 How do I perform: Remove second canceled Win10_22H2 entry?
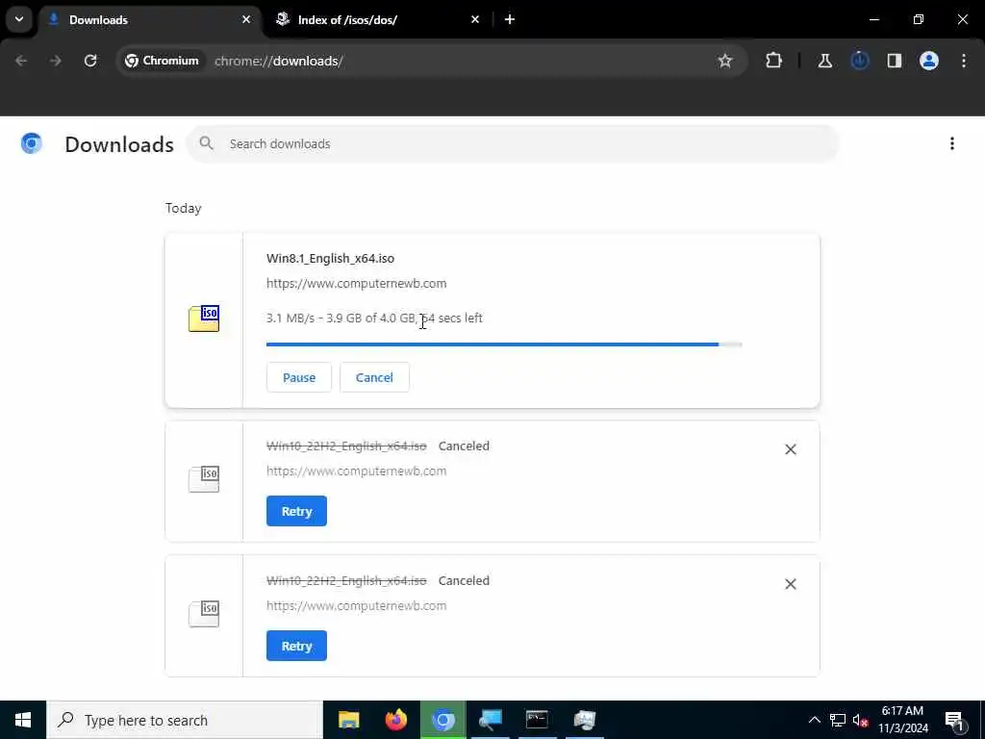click(791, 584)
